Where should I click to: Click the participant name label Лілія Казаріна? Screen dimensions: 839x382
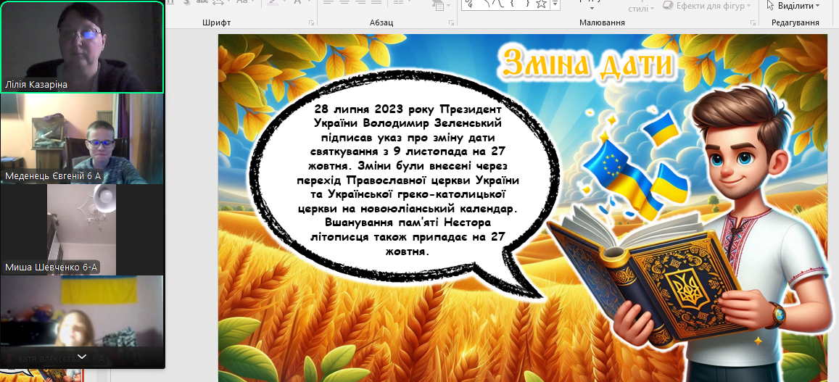pos(36,85)
